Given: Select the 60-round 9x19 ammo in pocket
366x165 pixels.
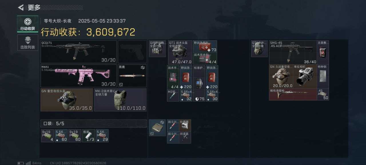Looking at the screenshot, I should [x=75, y=136].
